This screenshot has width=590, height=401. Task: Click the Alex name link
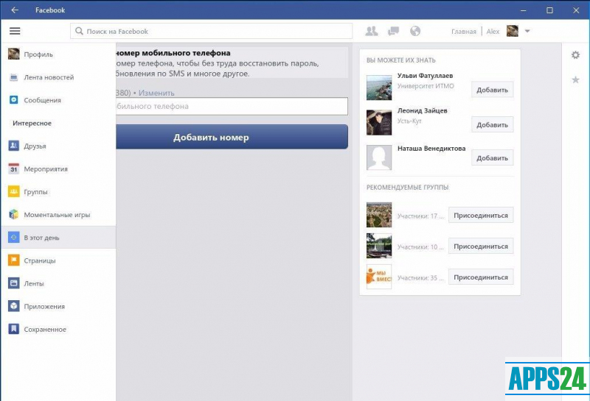493,32
